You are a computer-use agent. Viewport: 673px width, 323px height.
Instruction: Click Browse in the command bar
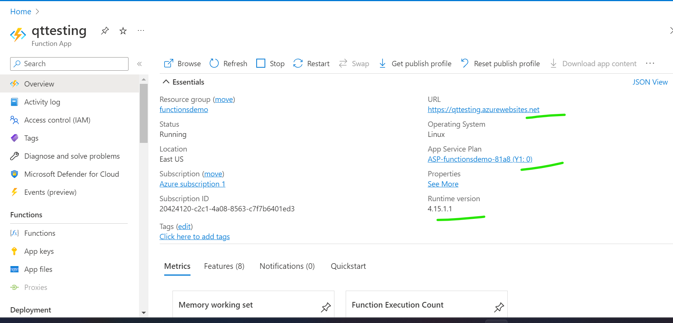point(182,64)
